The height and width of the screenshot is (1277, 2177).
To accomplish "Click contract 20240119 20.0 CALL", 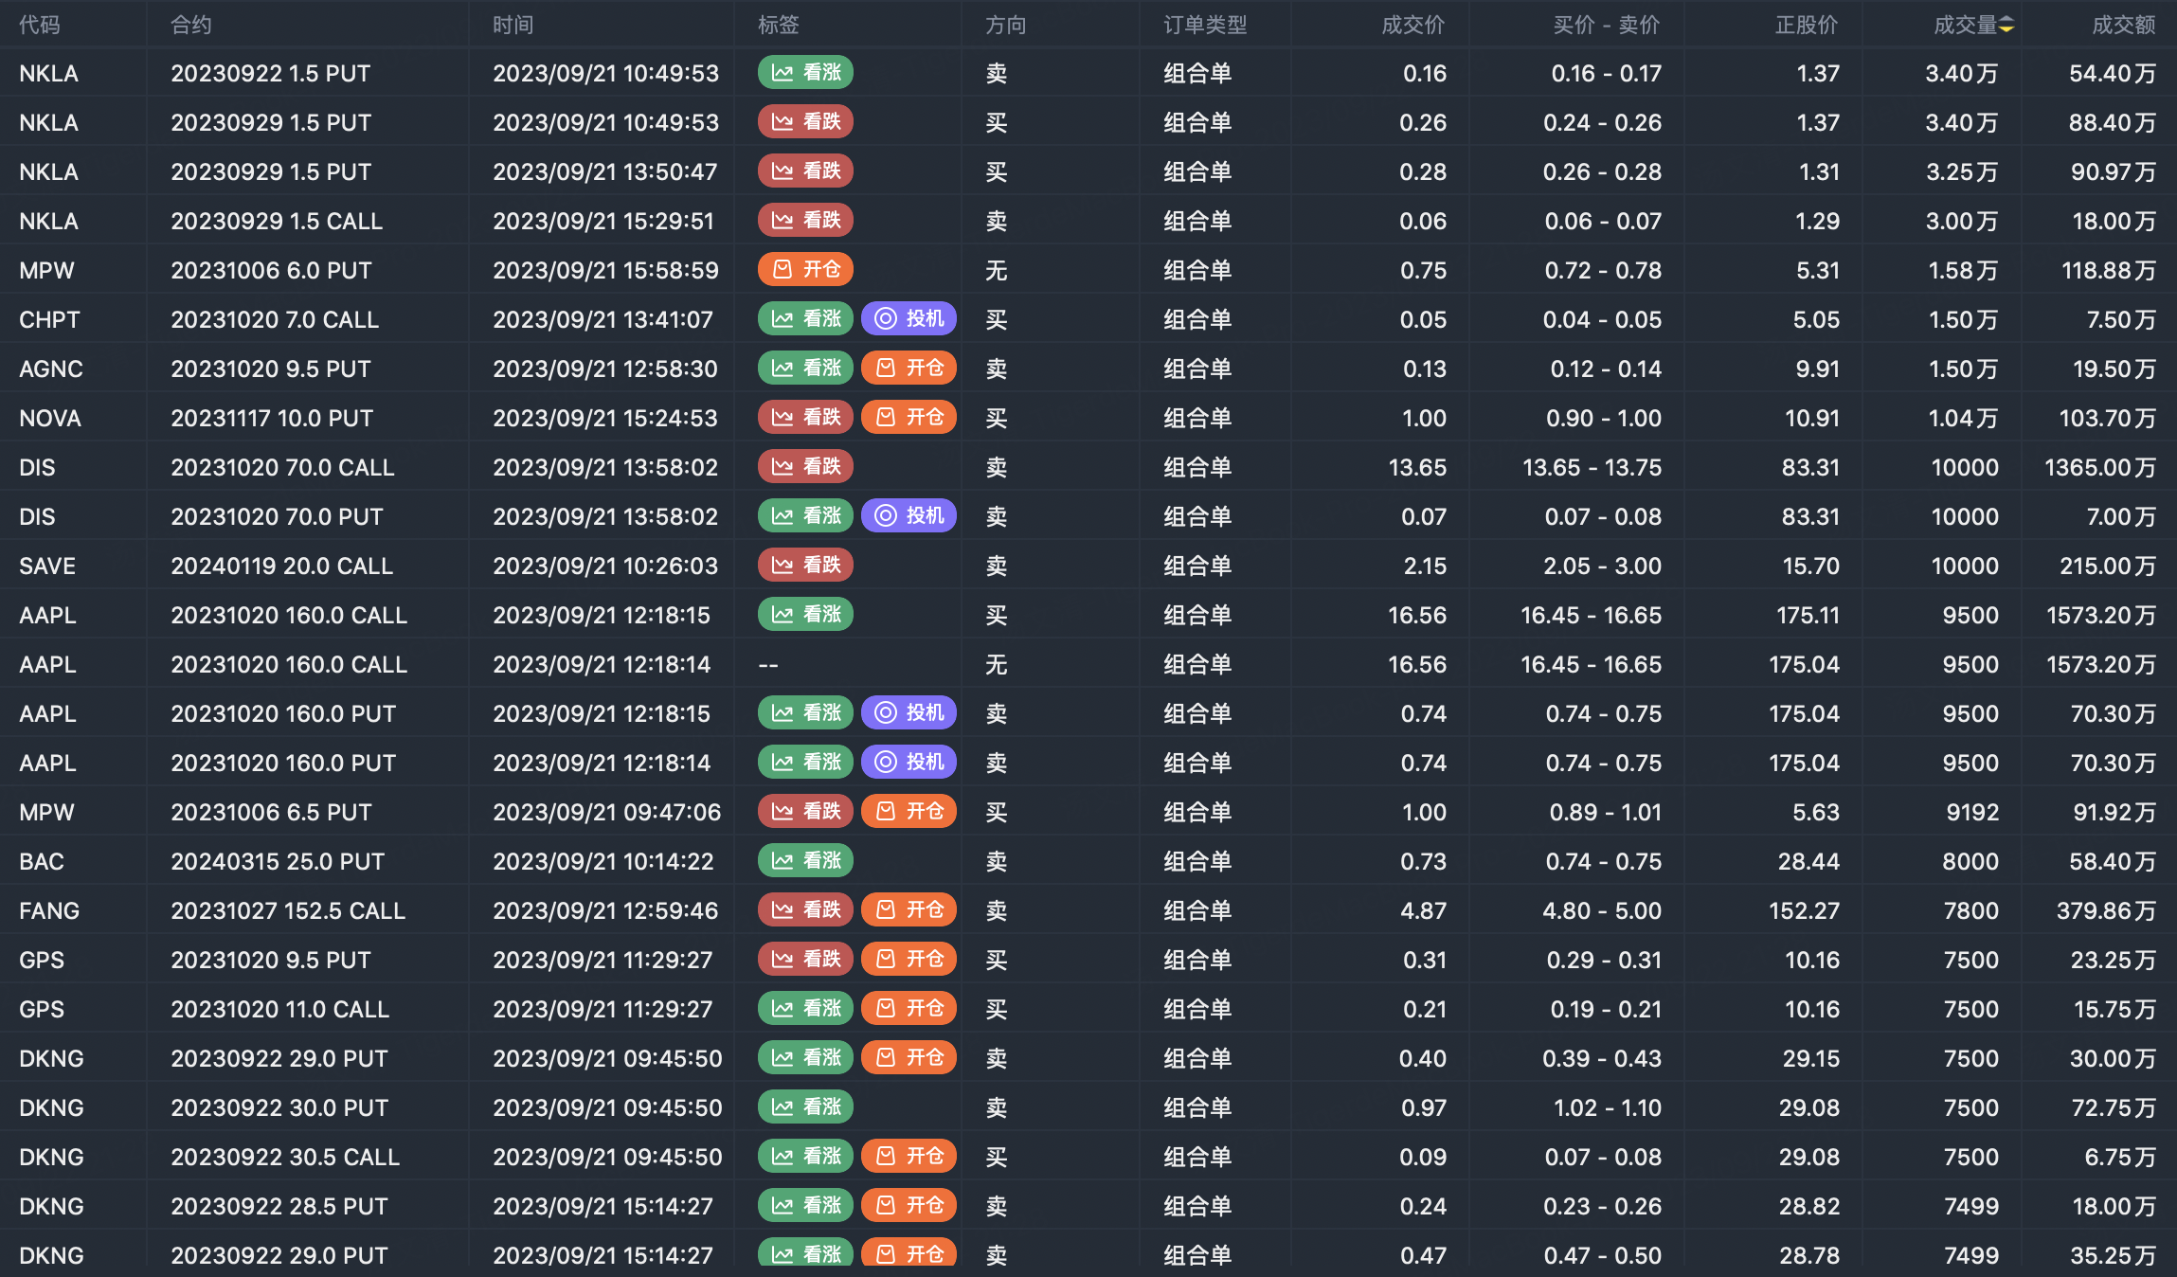I will pos(282,566).
